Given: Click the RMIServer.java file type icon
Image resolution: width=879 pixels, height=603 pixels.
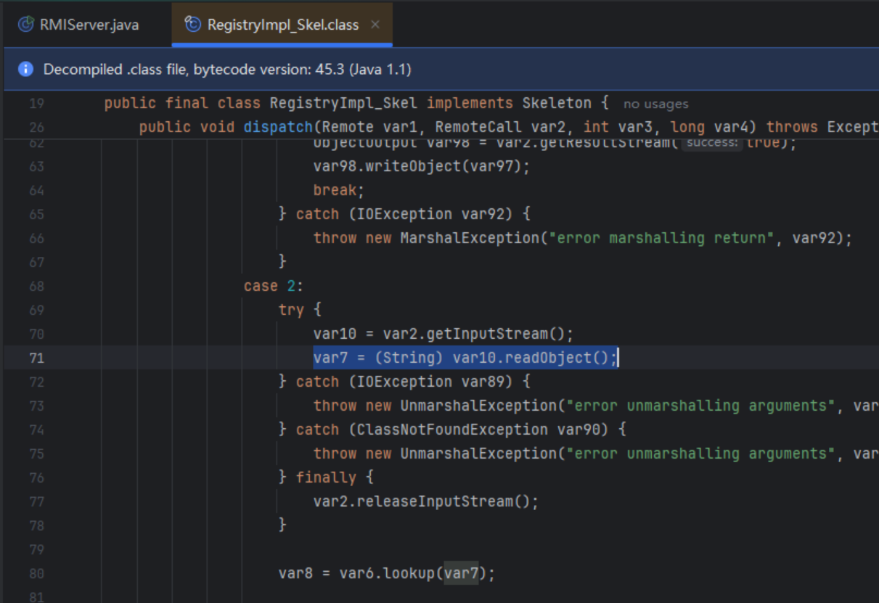Looking at the screenshot, I should [26, 25].
